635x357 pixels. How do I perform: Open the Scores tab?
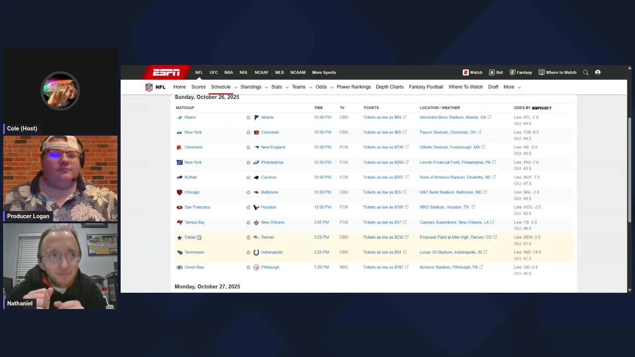pyautogui.click(x=198, y=87)
